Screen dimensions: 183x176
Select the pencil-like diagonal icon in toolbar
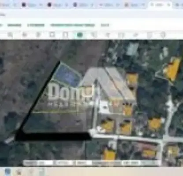pyautogui.click(x=136, y=35)
